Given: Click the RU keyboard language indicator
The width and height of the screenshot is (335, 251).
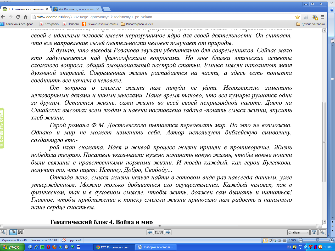Looking at the screenshot, I should click(289, 247).
